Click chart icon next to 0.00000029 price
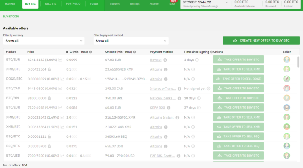 point(62,79)
